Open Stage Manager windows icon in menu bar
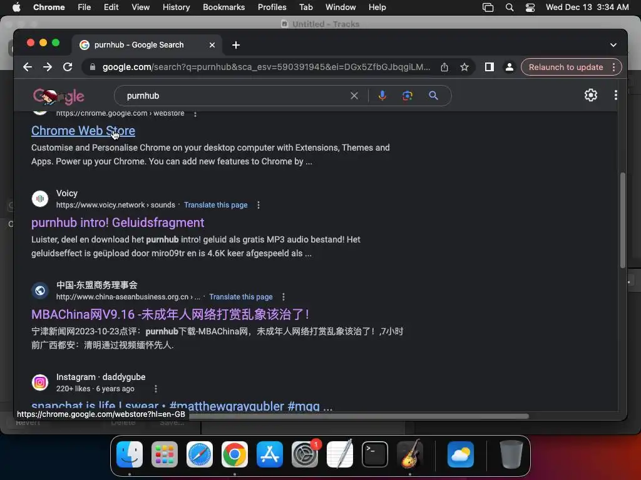Screen dimensions: 641x480 pyautogui.click(x=488, y=7)
